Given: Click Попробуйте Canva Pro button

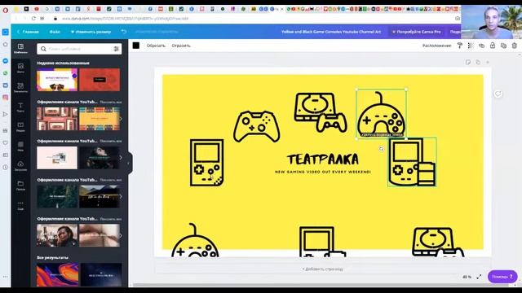Looking at the screenshot, I should [x=416, y=32].
